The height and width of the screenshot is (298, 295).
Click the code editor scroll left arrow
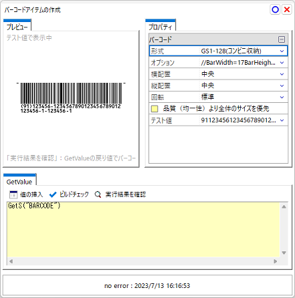[11, 261]
